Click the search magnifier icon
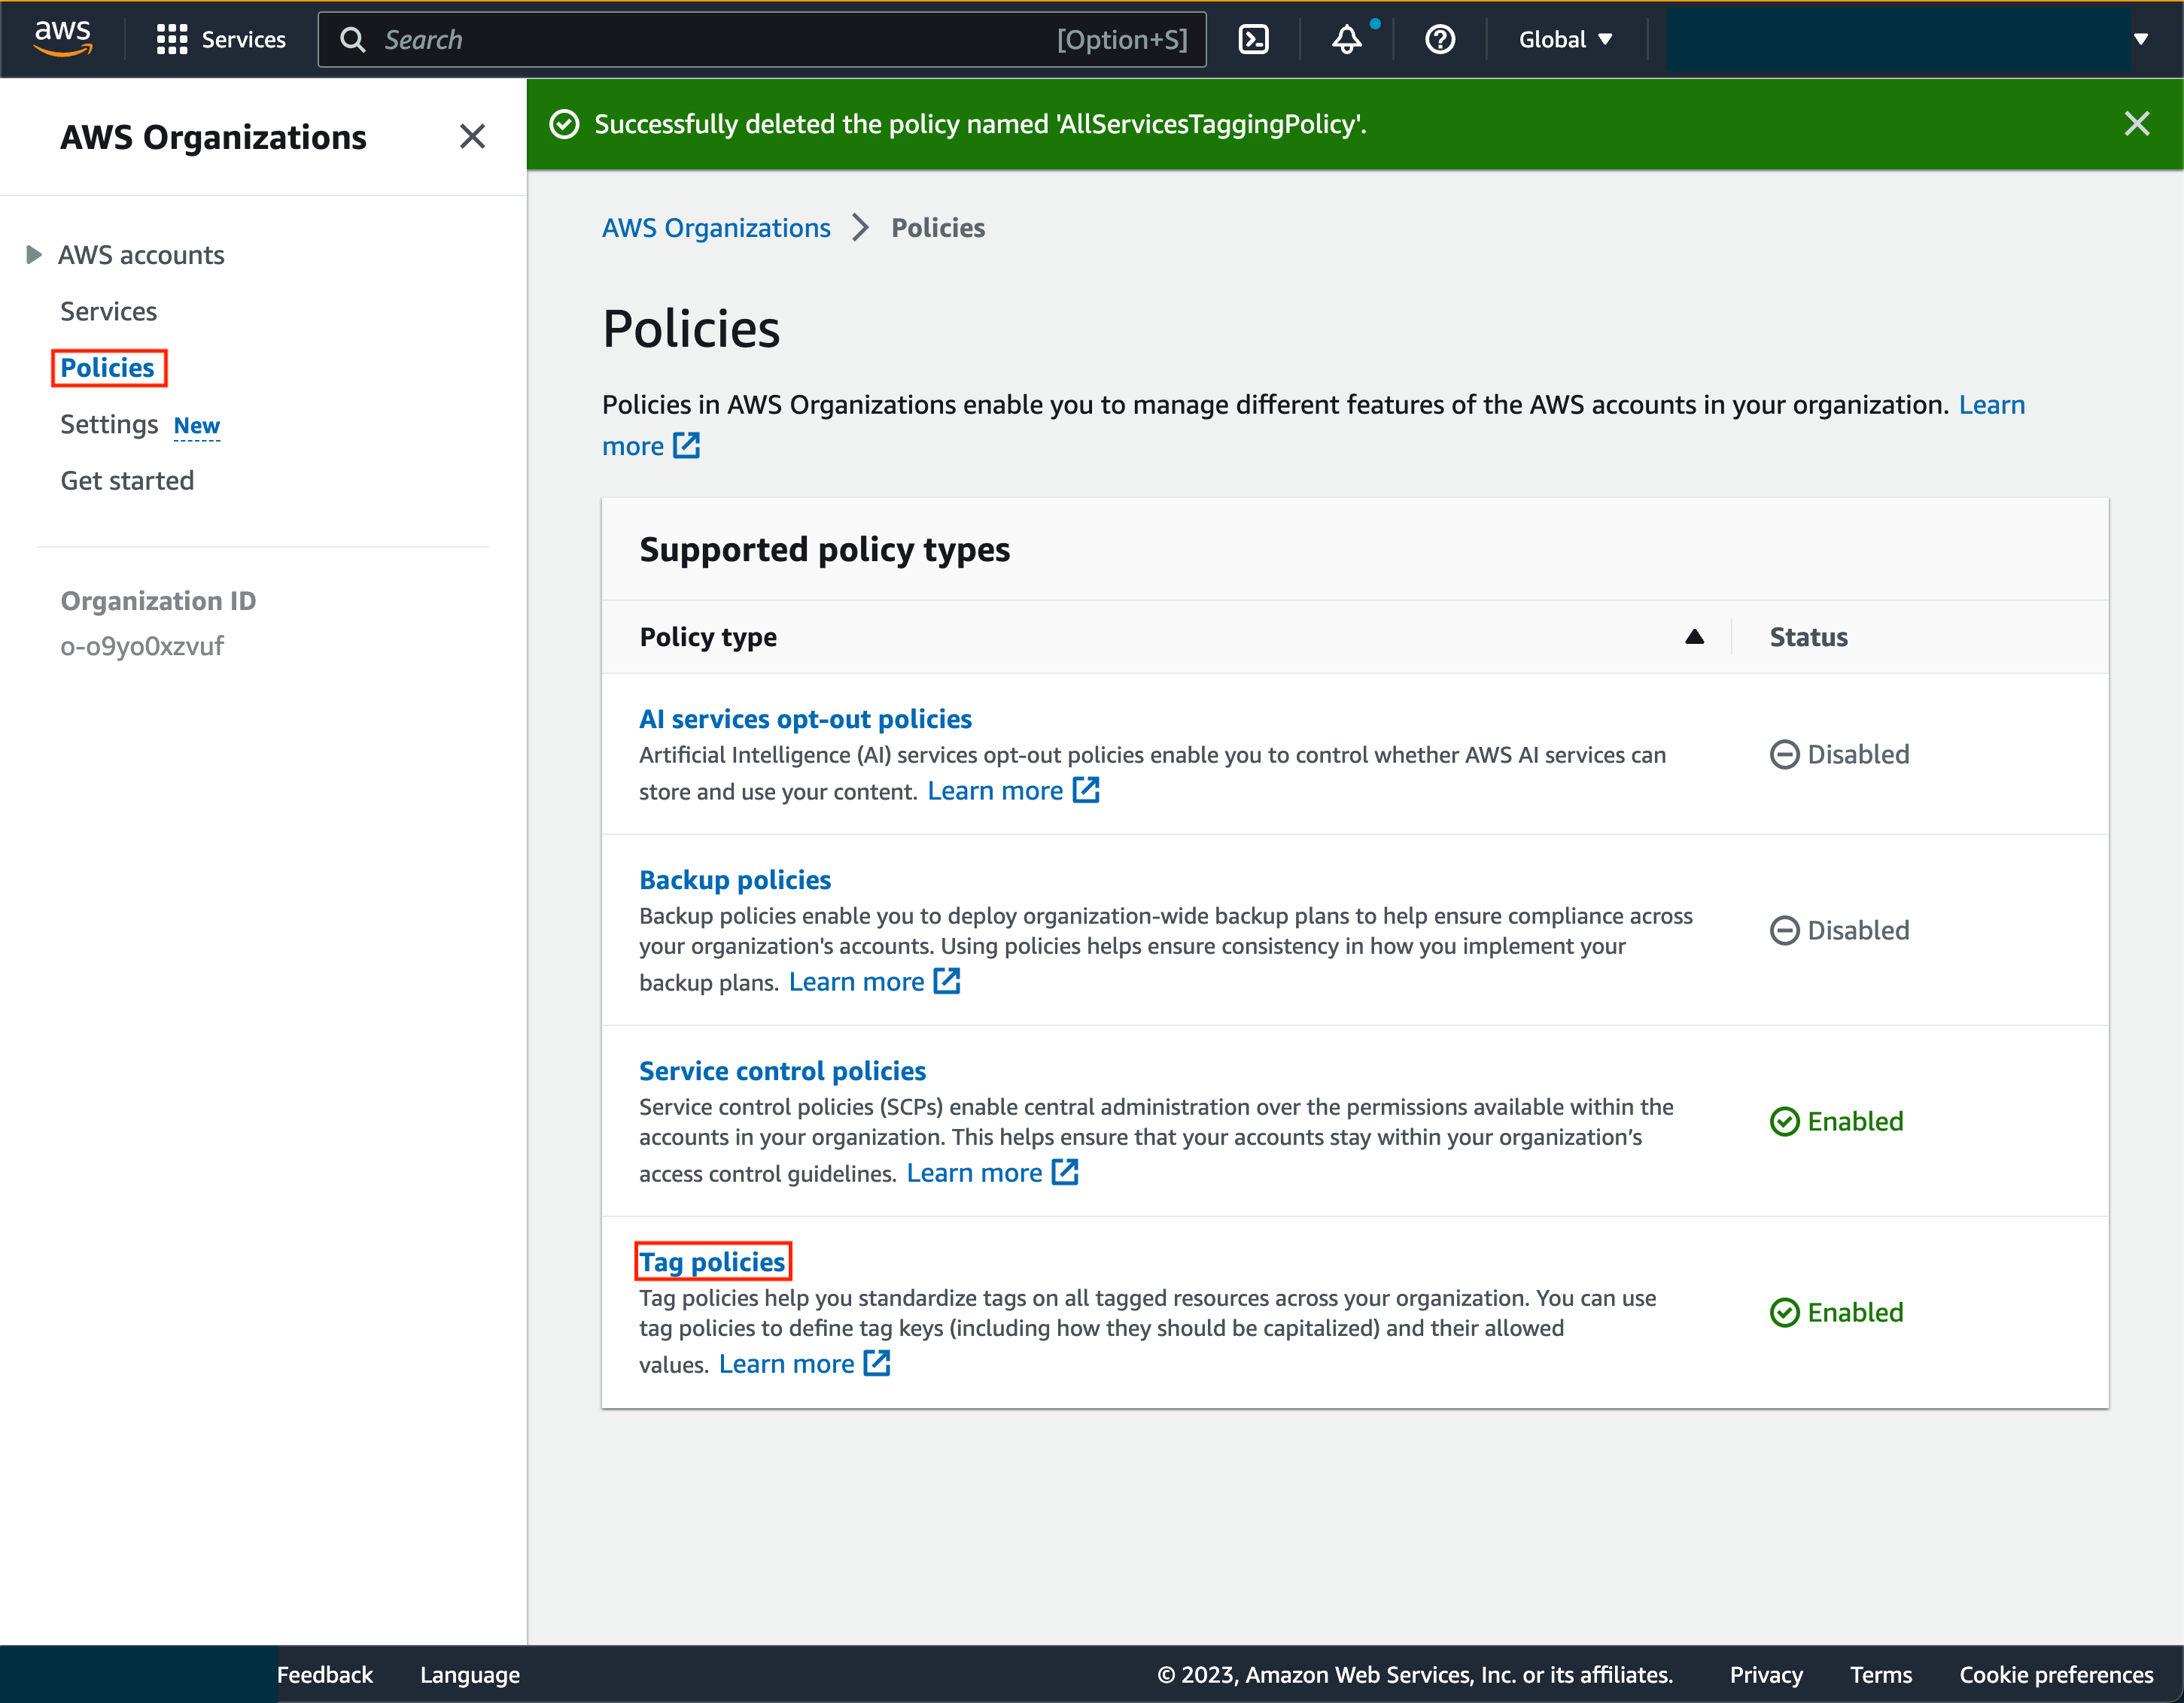Viewport: 2184px width, 1703px height. (352, 39)
